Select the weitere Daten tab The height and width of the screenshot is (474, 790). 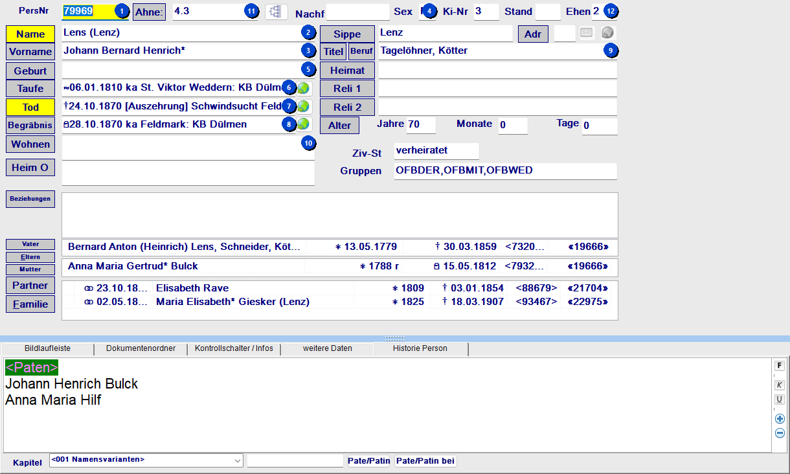tap(327, 348)
